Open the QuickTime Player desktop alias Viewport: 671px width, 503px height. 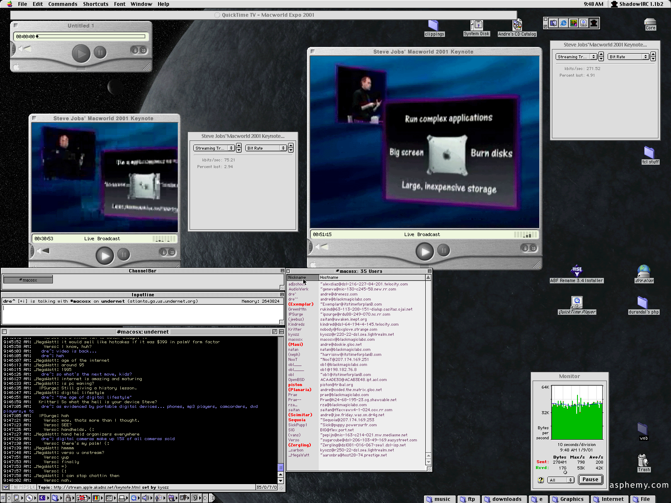[577, 303]
